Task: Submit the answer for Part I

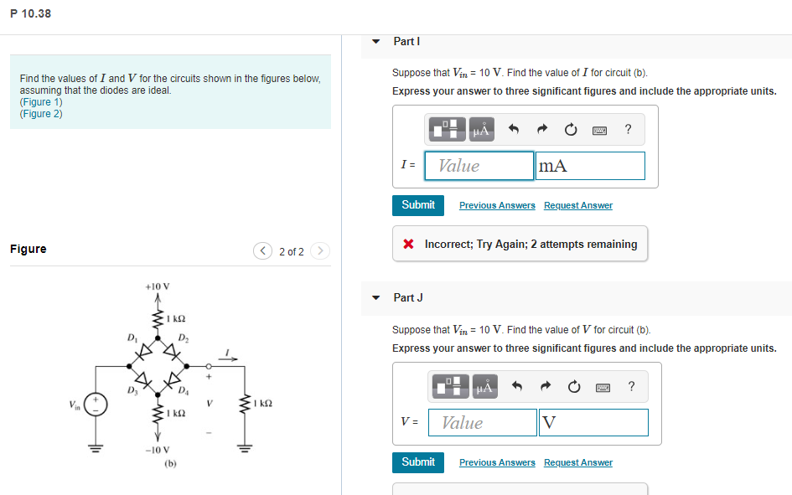Action: point(417,204)
